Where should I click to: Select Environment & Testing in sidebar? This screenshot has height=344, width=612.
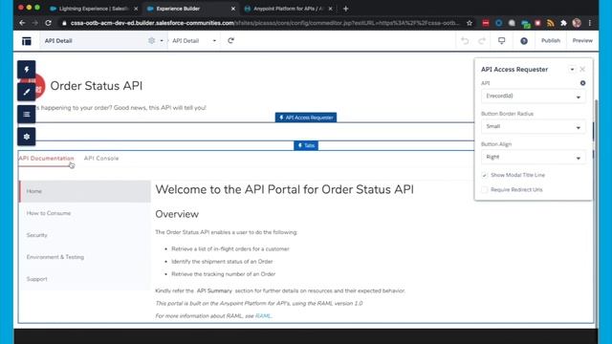[84, 257]
